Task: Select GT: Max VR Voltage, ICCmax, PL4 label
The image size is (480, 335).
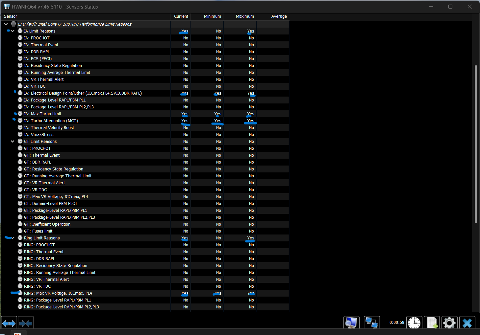Action: (56, 196)
